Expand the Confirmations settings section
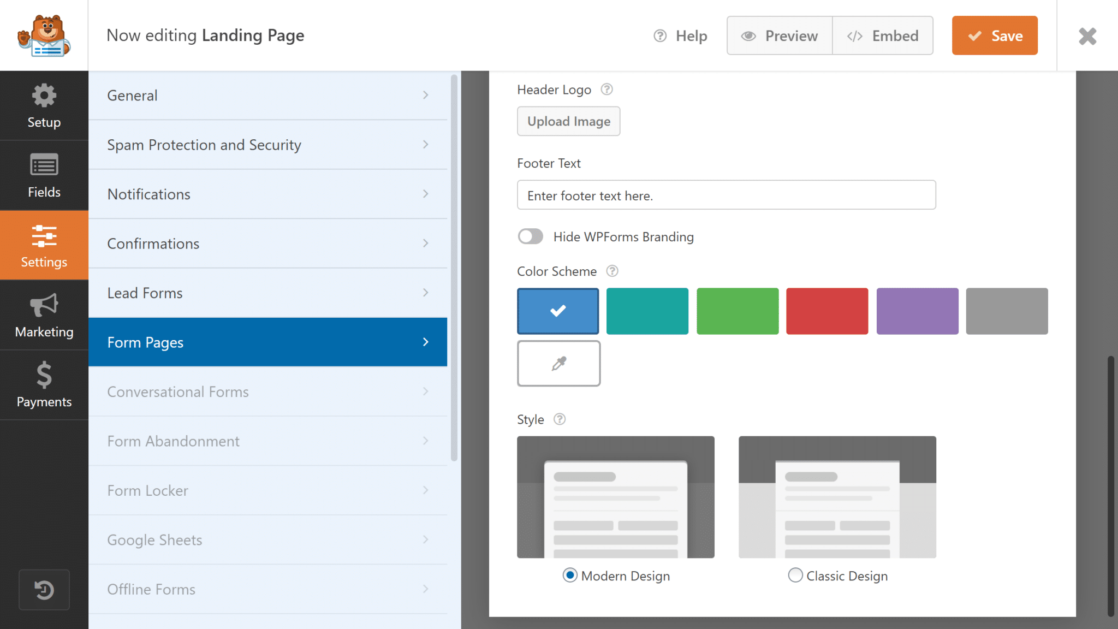Image resolution: width=1118 pixels, height=629 pixels. (267, 244)
